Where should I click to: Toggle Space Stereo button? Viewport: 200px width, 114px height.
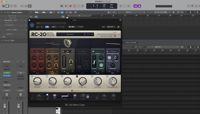pyautogui.click(x=101, y=65)
